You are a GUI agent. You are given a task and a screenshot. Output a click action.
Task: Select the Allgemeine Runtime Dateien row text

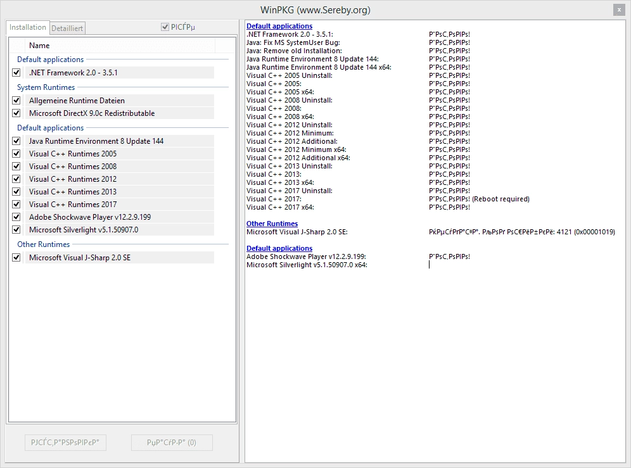tap(77, 101)
